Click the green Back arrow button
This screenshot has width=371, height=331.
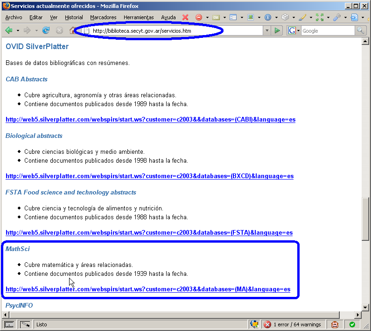[9, 30]
